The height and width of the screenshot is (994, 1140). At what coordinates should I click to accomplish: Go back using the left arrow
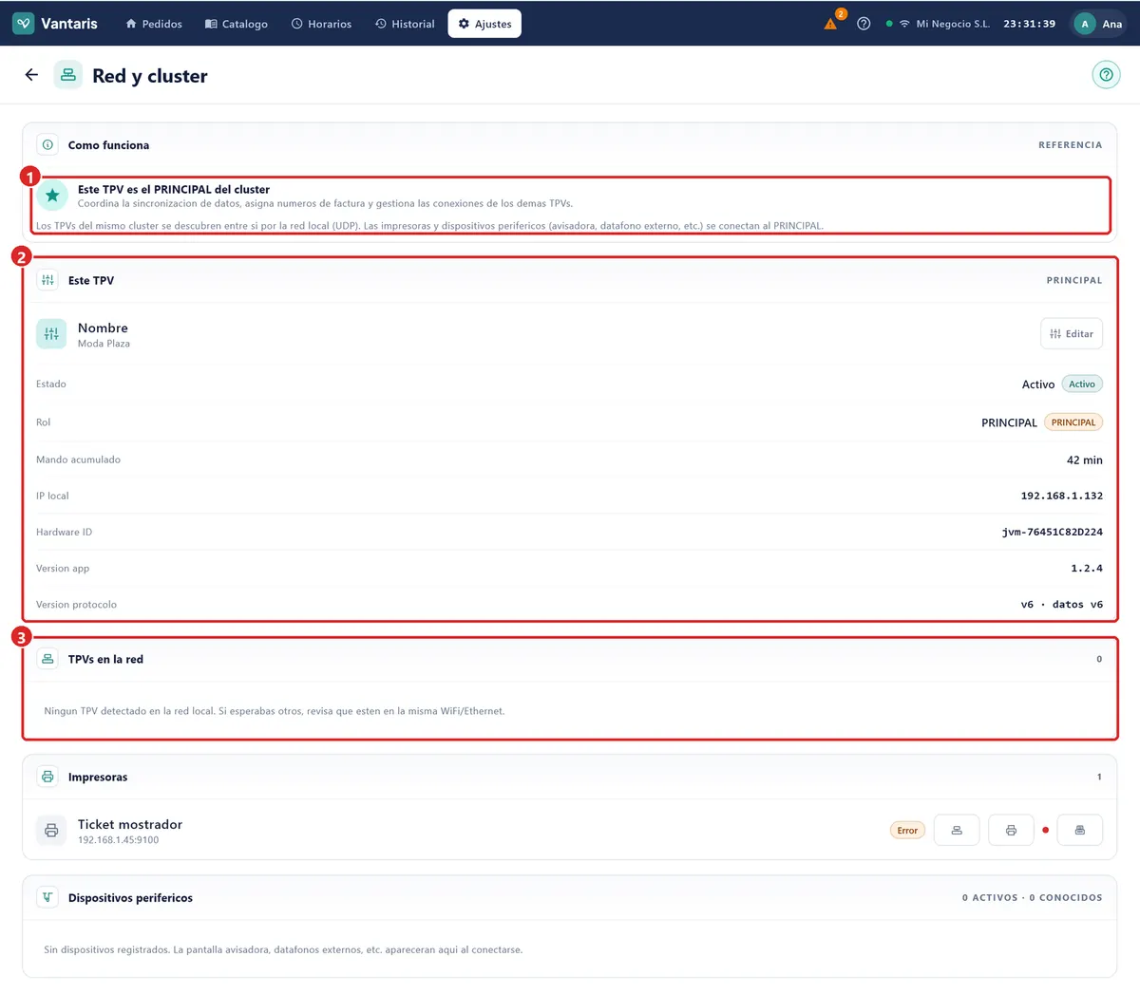pos(31,75)
